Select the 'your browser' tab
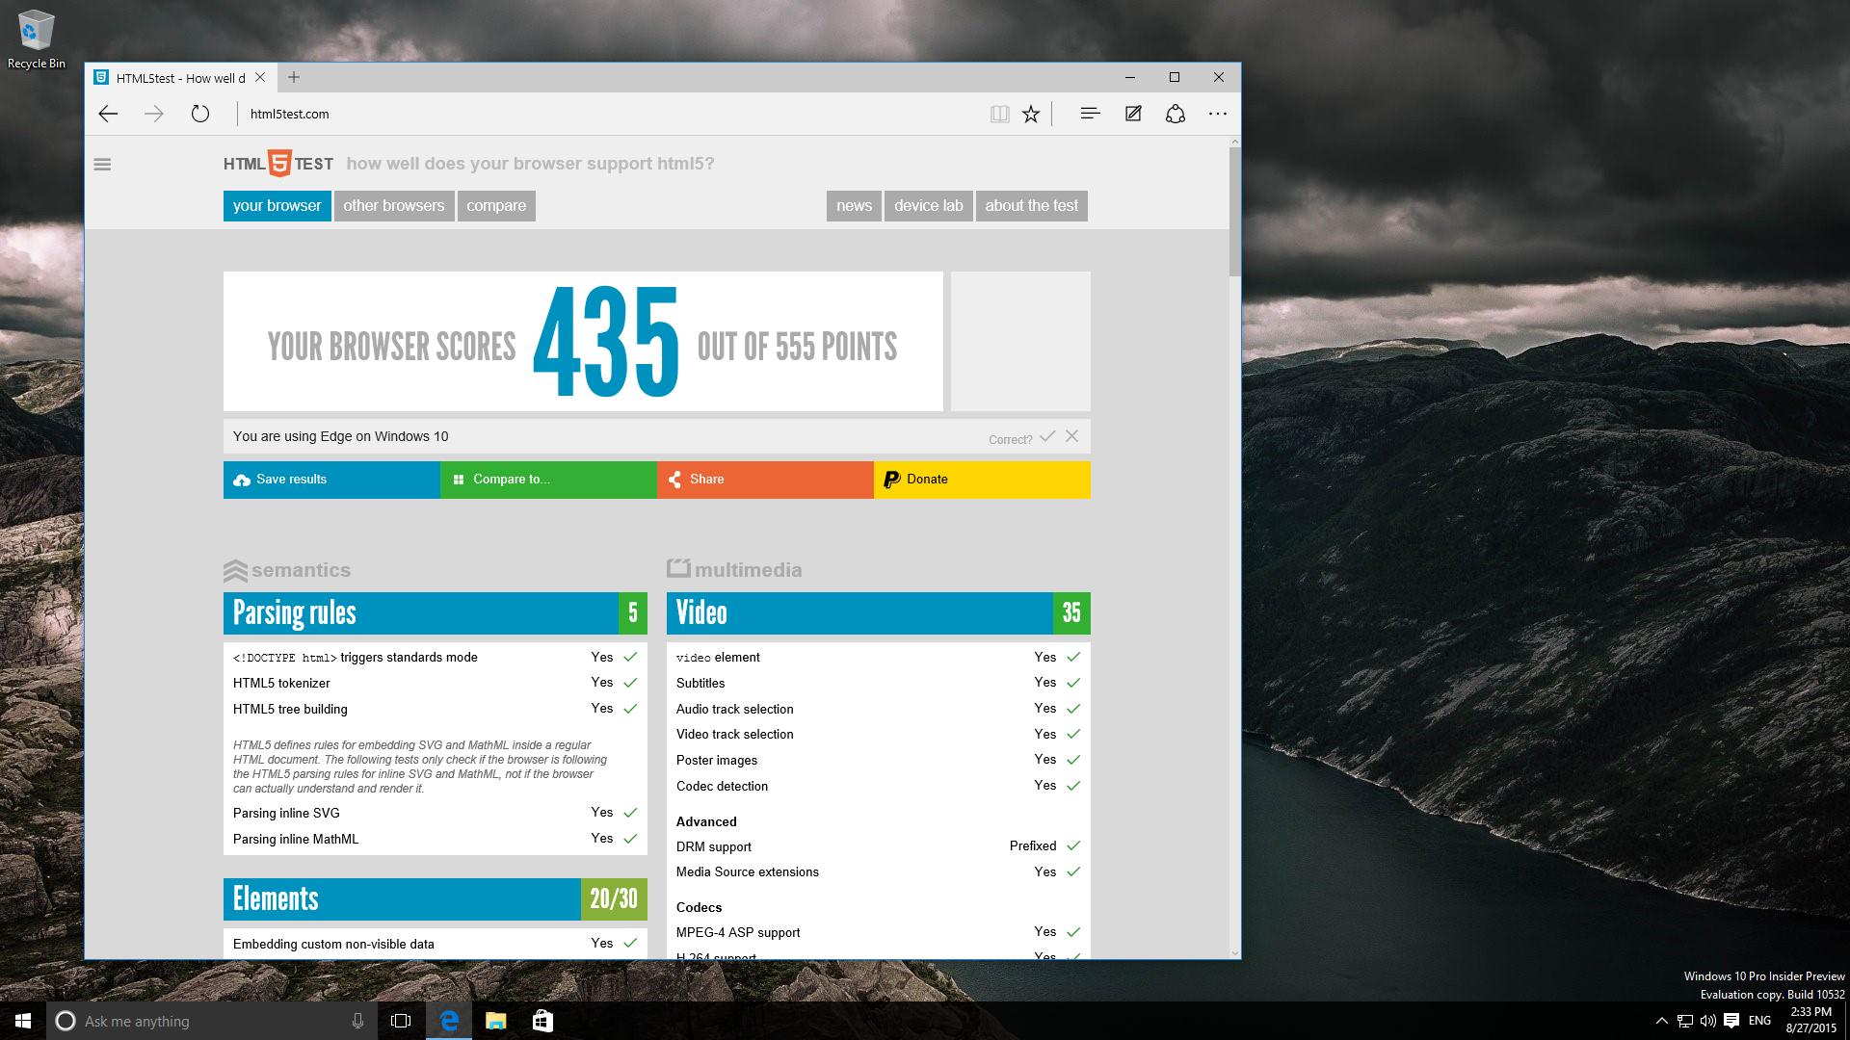 (x=277, y=205)
